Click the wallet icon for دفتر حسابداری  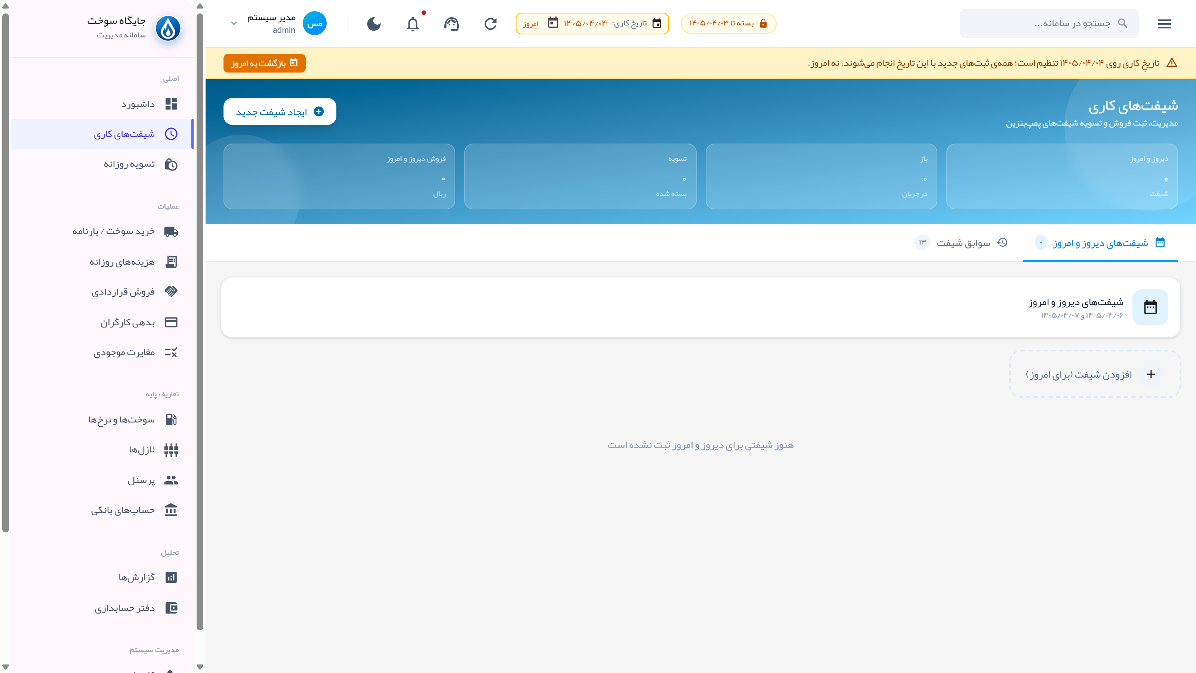(x=171, y=608)
